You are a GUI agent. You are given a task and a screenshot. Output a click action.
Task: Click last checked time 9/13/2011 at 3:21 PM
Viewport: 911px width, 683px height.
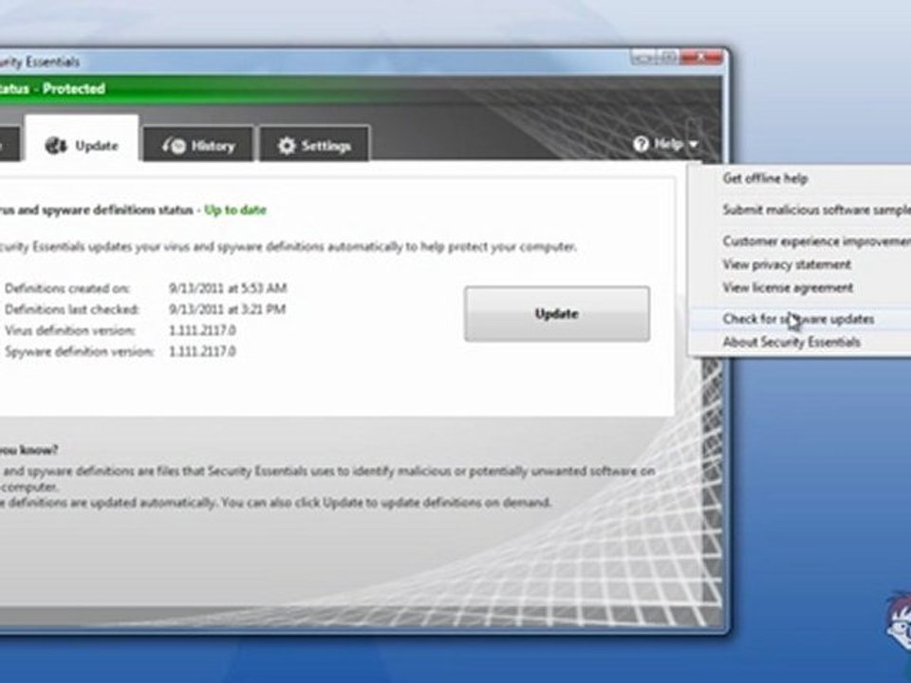pos(227,309)
